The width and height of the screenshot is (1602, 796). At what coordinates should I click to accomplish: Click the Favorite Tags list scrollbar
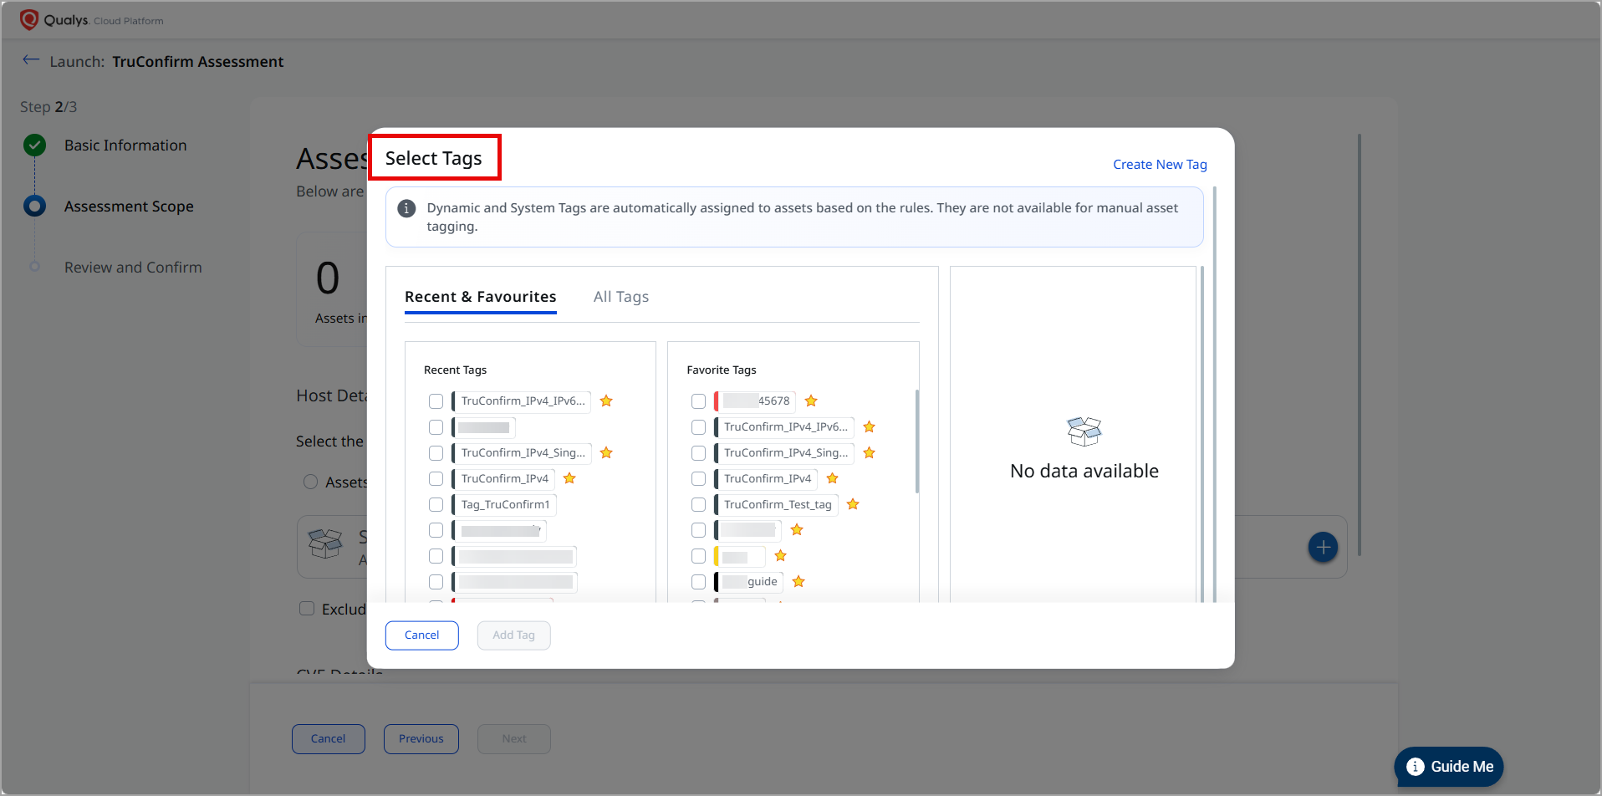click(x=917, y=441)
